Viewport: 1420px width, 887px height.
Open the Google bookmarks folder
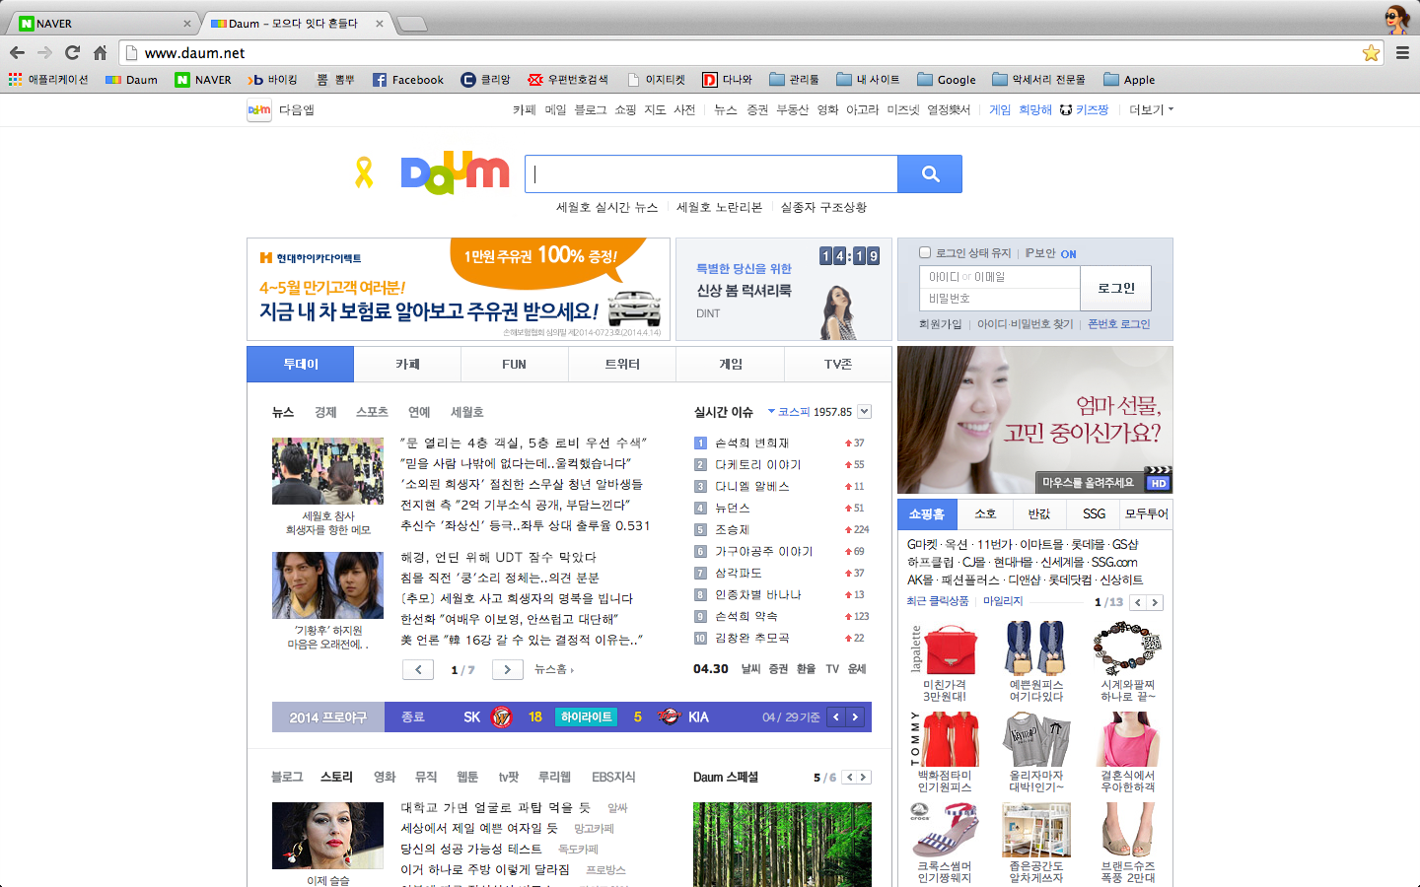tap(947, 80)
